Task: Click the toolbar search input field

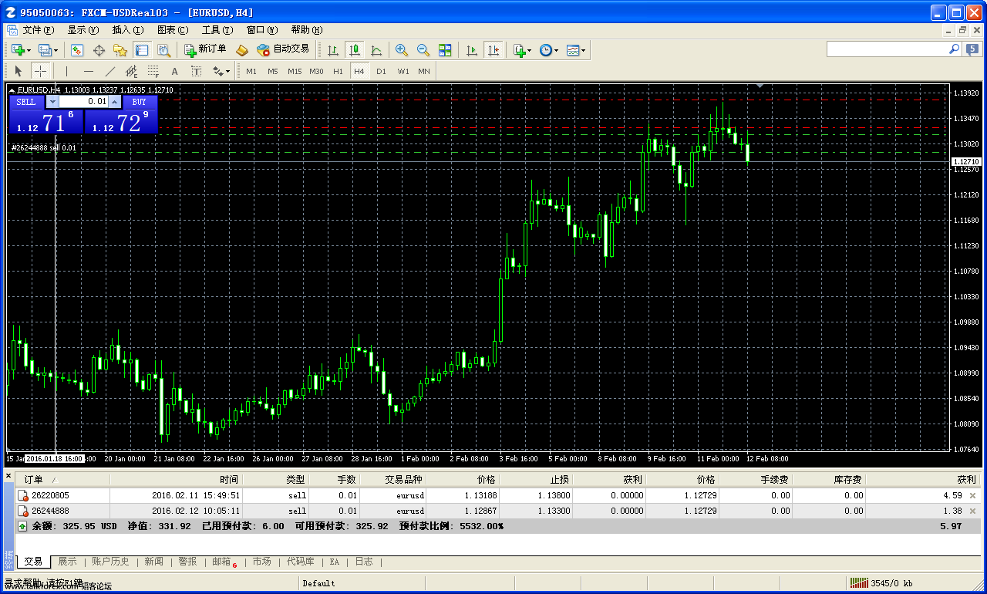Action: pos(887,49)
